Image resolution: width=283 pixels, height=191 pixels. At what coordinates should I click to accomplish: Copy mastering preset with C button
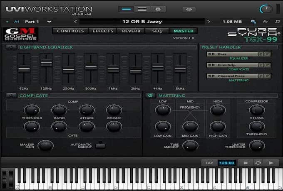pyautogui.click(x=261, y=76)
